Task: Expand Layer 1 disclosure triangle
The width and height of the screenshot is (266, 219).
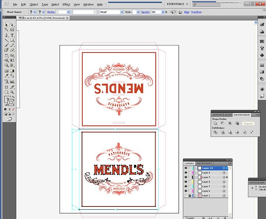Action: 195,196
